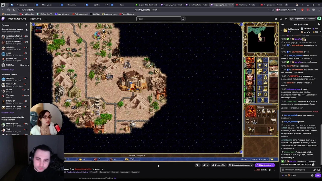Screen dimensions: 322x181
Task: Open the notification bell dropdown
Action: [x=206, y=165]
